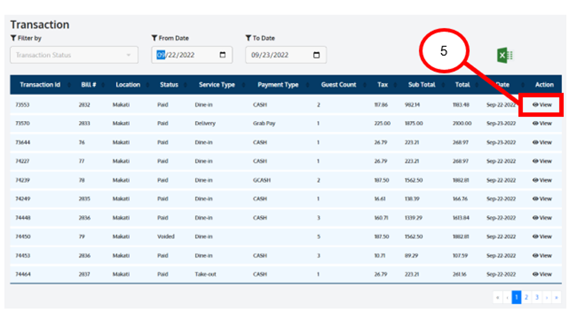Image resolution: width=569 pixels, height=318 pixels.
Task: Go to previous page arrow
Action: coord(507,297)
